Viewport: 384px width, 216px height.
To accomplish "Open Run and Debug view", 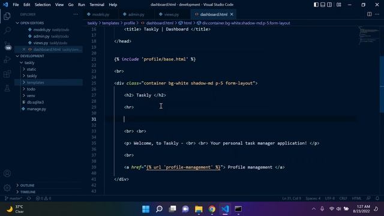I will (x=7, y=59).
